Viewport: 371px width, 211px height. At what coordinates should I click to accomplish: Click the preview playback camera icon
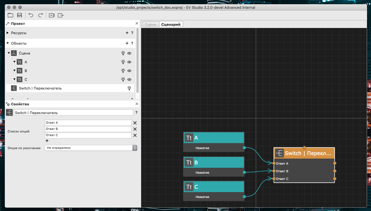click(52, 15)
